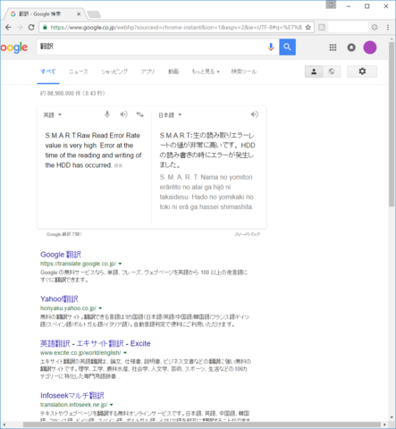Click the address bar URL
The width and height of the screenshot is (396, 429).
coord(176,28)
